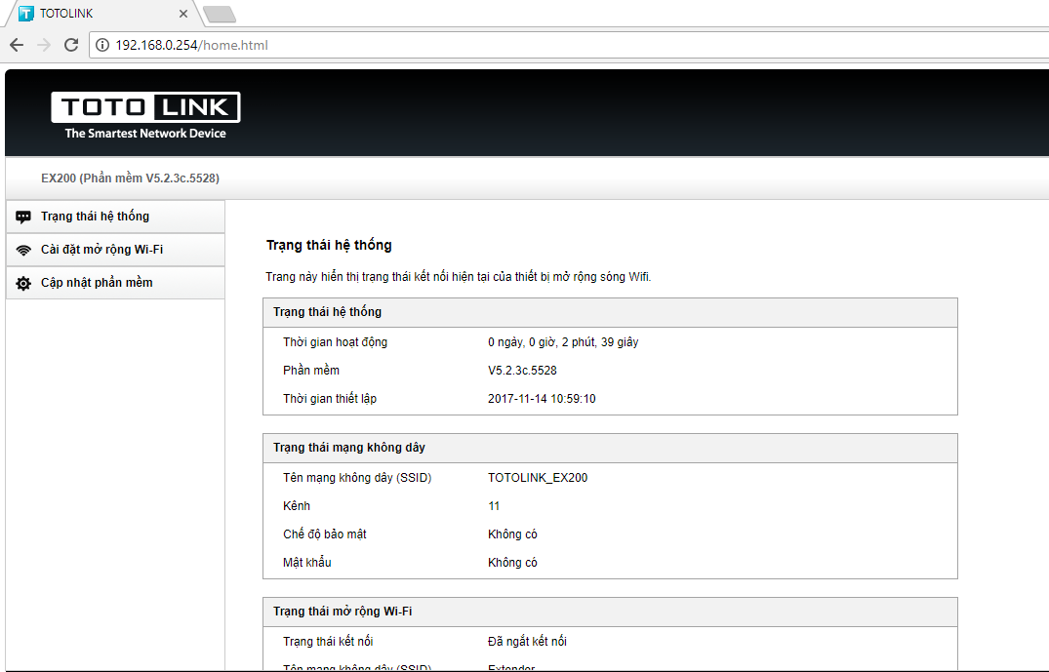Click the browser forward arrow

click(43, 45)
